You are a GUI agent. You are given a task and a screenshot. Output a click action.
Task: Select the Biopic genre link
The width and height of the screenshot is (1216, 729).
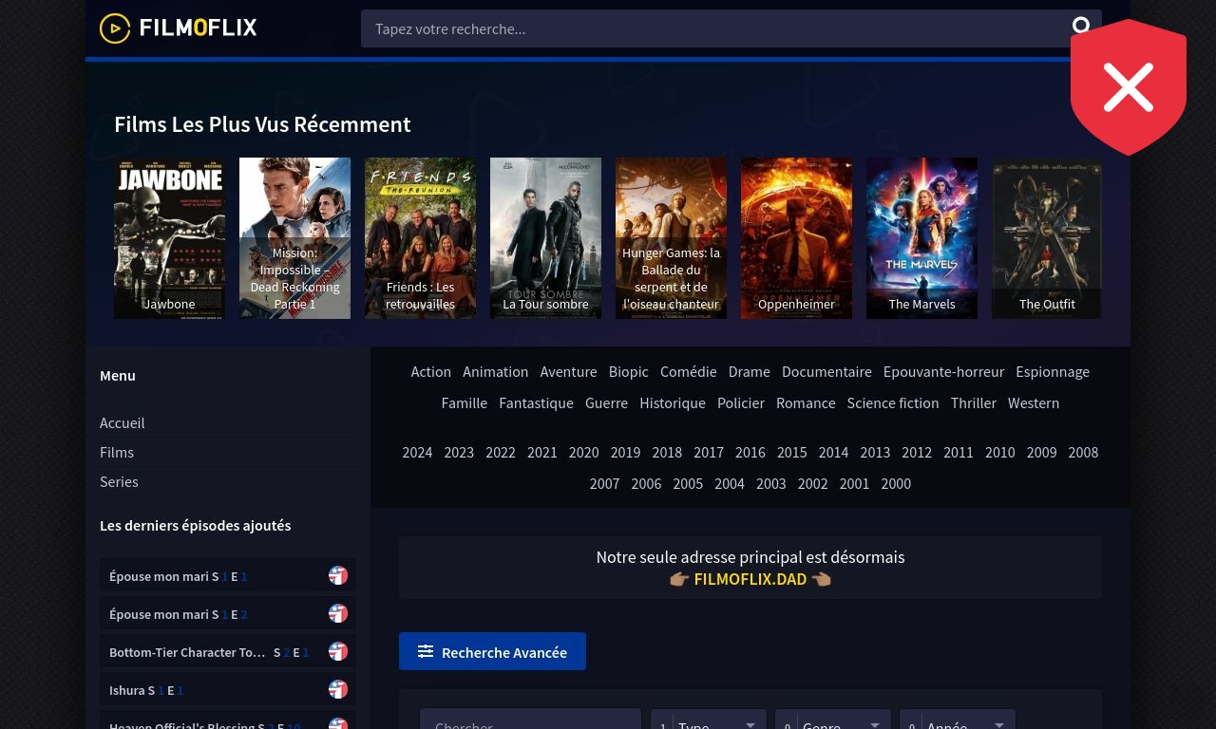coord(629,371)
